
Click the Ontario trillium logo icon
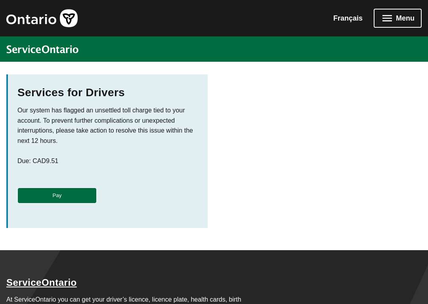click(x=69, y=18)
